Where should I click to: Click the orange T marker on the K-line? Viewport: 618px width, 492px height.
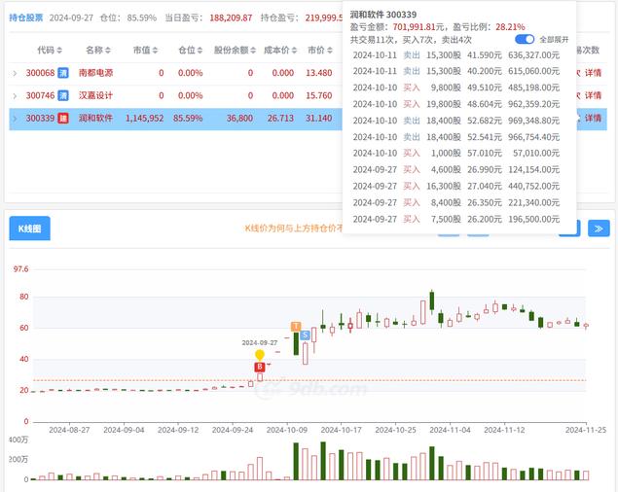point(296,327)
